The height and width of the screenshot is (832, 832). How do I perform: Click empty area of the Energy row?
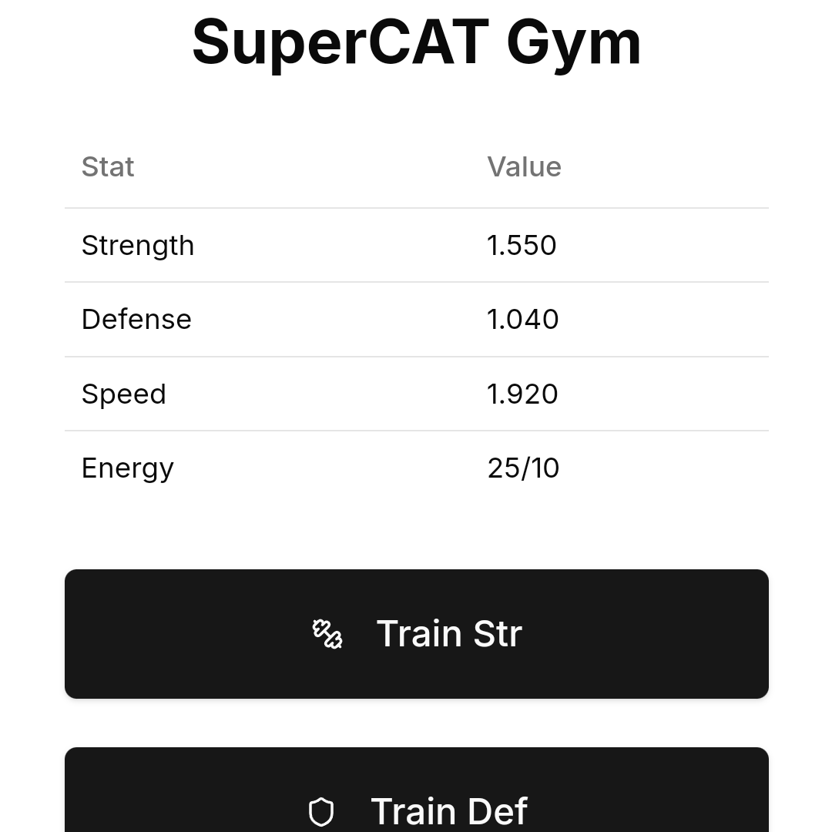tap(340, 468)
